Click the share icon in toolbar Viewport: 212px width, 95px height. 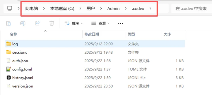click(37, 23)
